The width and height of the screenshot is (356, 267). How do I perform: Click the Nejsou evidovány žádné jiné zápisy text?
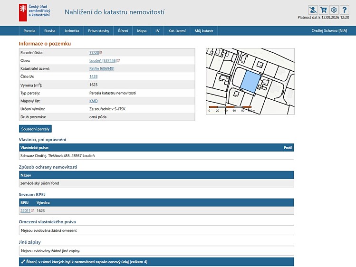50,251
